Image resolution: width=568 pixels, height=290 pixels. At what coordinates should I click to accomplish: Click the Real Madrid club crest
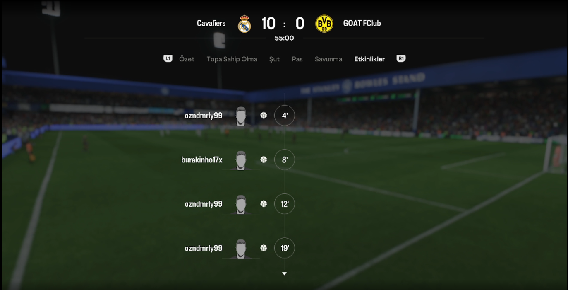click(244, 24)
